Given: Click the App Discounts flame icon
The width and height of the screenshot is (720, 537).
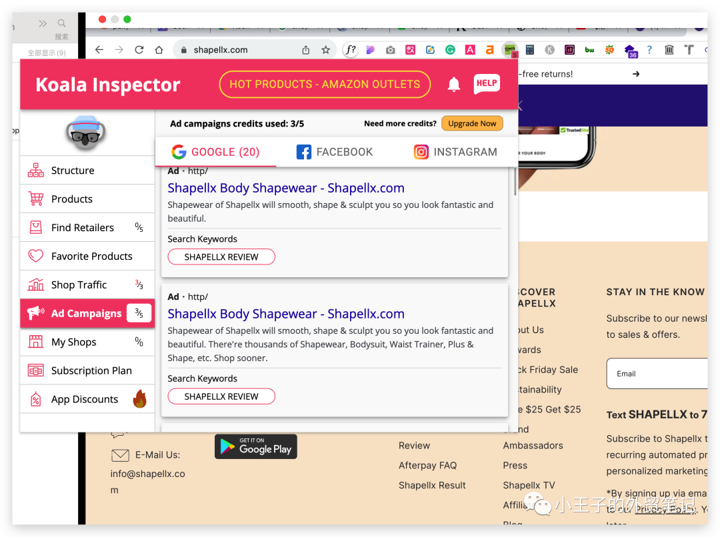Looking at the screenshot, I should click(139, 398).
